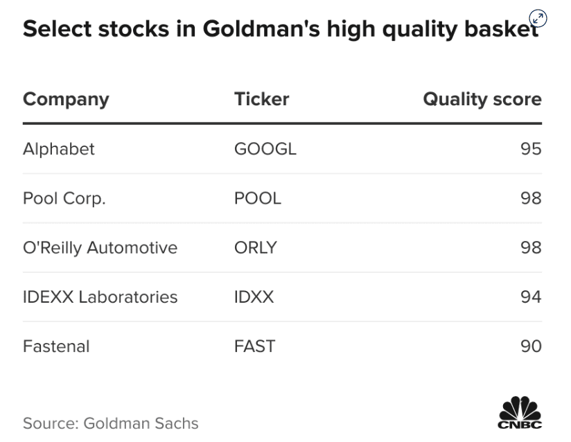Screen dimensions: 571x442
Task: Click the Source: Goldman Sachs text
Action: (x=110, y=423)
